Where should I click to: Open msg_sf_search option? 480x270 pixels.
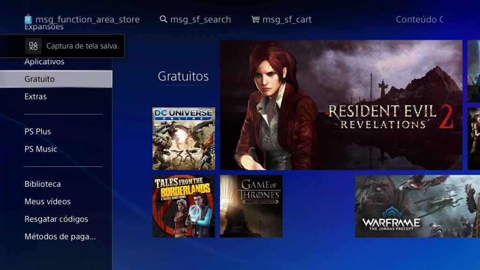pos(201,20)
